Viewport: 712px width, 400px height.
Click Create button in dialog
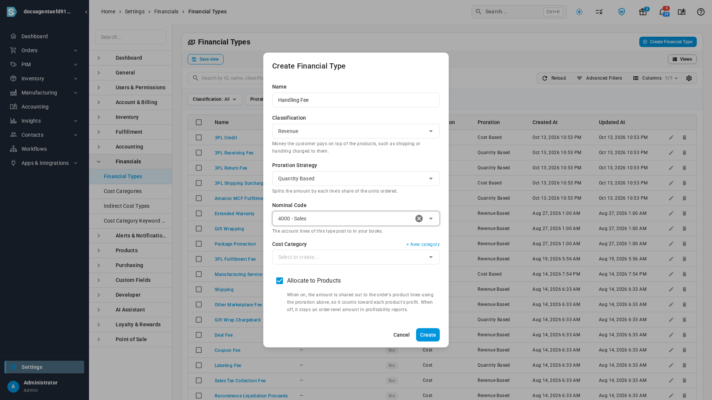point(428,335)
